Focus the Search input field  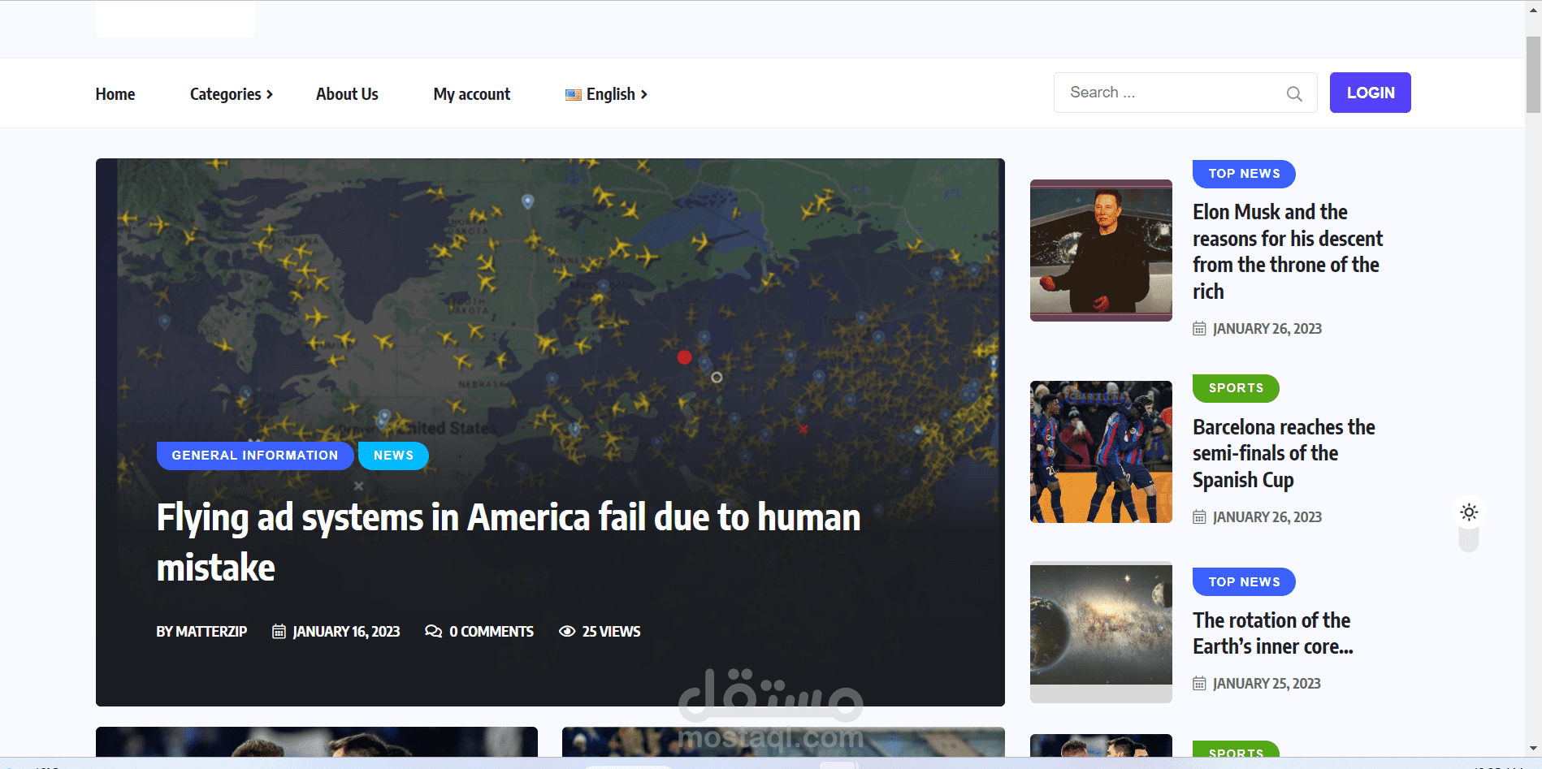[1185, 93]
